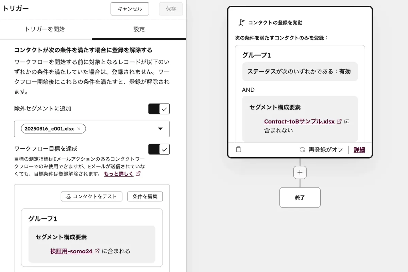Click the clipboard icon on the trigger card

point(238,149)
